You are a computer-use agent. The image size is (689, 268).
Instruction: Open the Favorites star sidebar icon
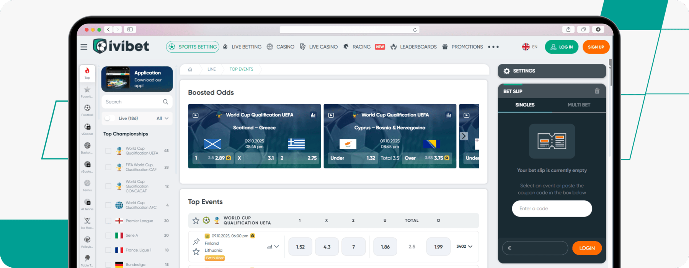[87, 92]
